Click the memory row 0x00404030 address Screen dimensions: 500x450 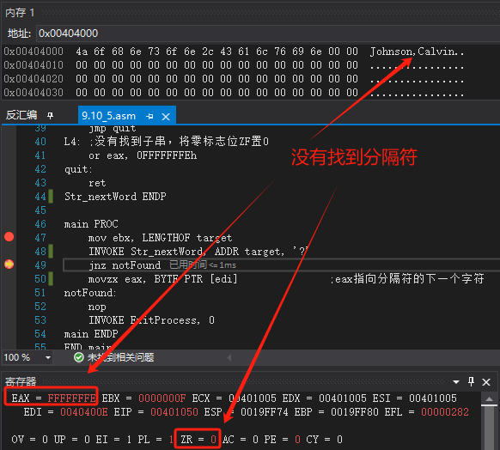pyautogui.click(x=34, y=93)
